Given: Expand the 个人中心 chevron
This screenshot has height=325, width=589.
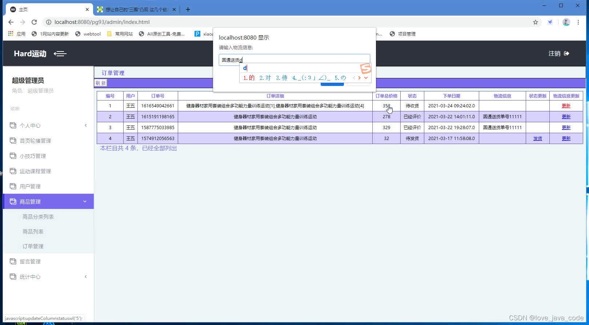Looking at the screenshot, I should click(x=86, y=126).
